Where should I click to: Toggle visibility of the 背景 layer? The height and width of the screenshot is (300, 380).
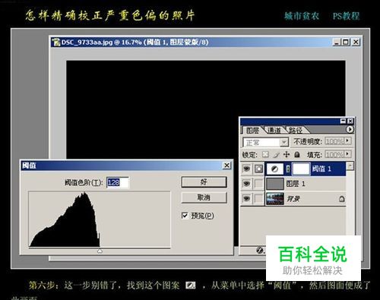tap(246, 199)
